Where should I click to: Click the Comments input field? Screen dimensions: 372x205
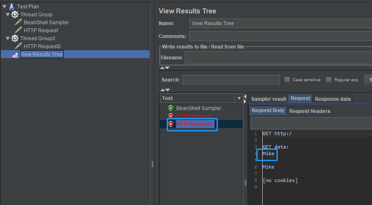click(281, 36)
